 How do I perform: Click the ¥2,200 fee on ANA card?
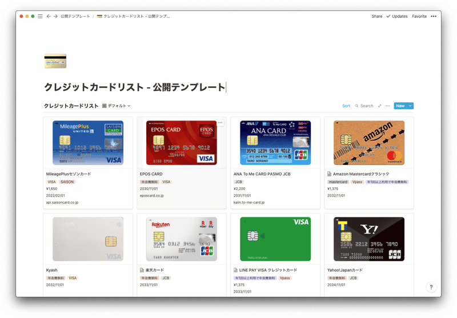click(x=239, y=189)
